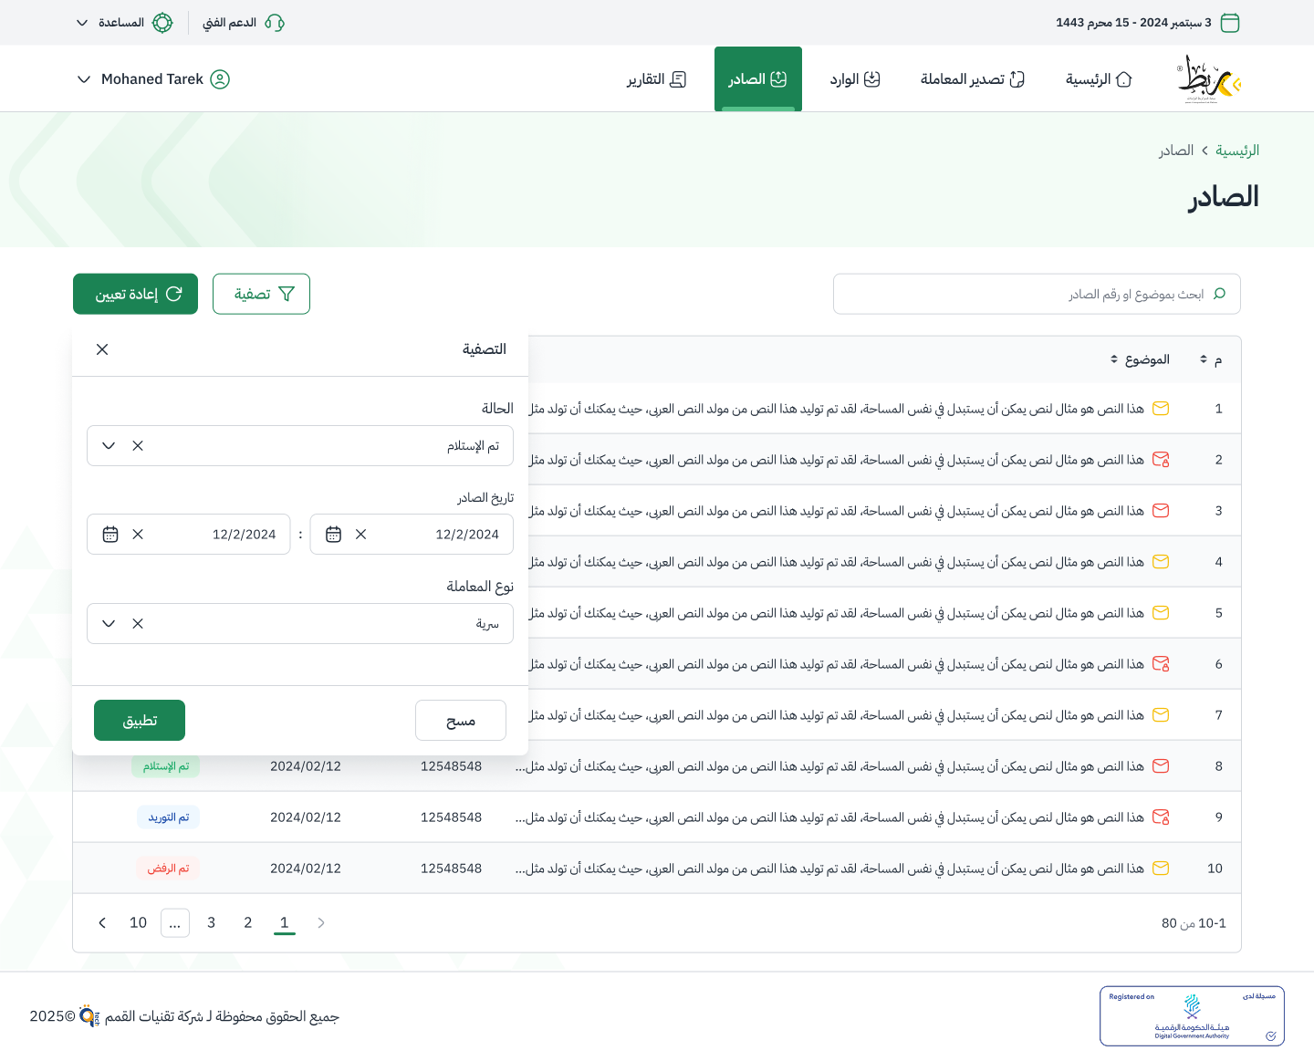Go to page 2 in the pagination
This screenshot has width=1314, height=1061.
point(247,922)
